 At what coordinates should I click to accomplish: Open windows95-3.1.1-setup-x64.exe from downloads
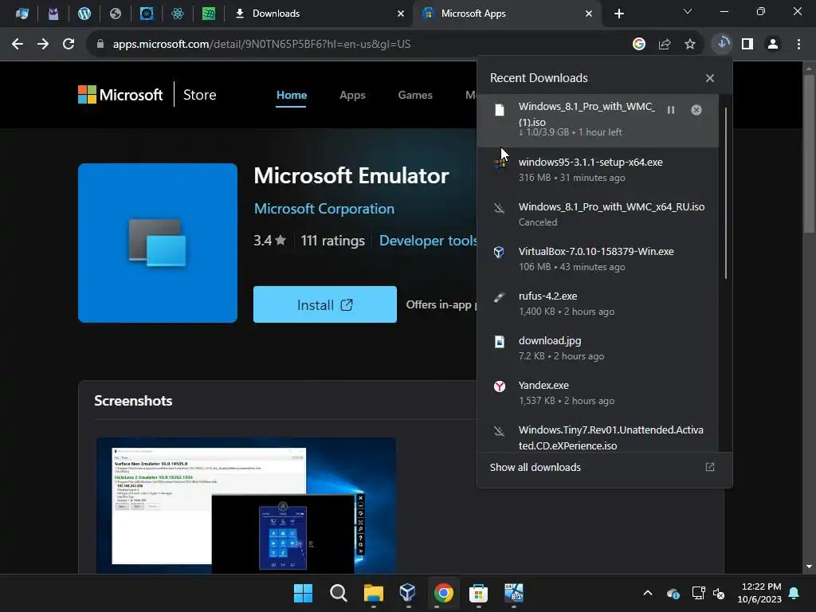pos(598,170)
